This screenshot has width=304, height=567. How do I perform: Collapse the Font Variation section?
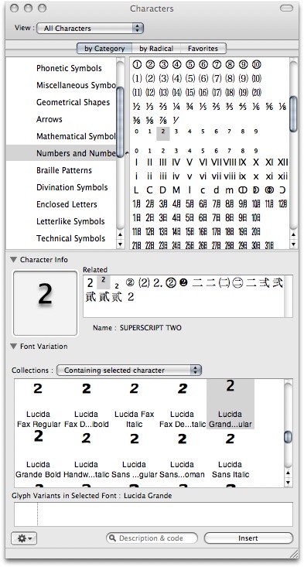(x=14, y=346)
